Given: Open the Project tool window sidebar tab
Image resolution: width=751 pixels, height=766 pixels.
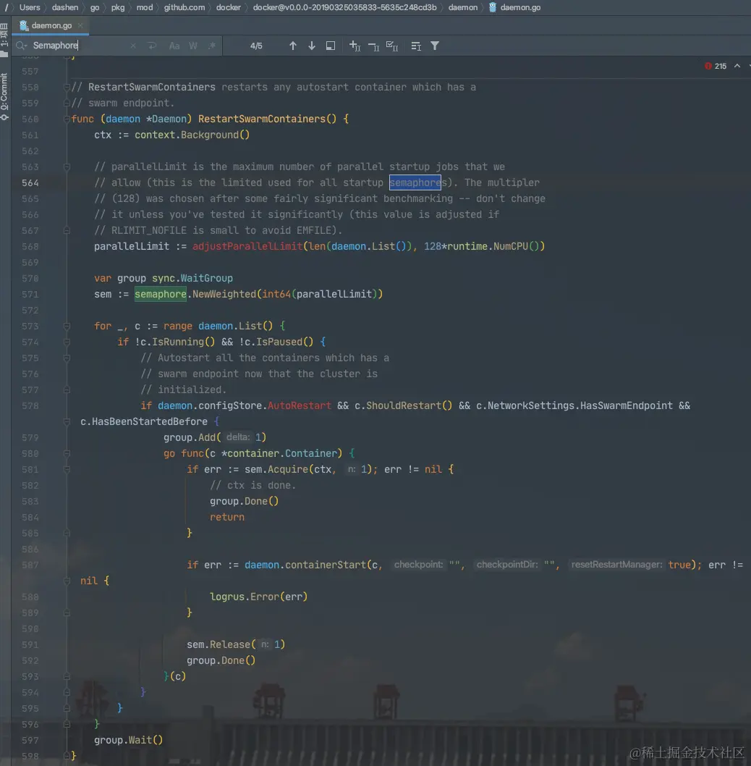Looking at the screenshot, I should coord(4,40).
